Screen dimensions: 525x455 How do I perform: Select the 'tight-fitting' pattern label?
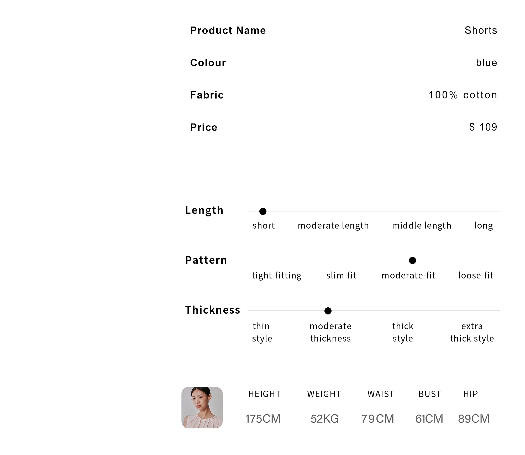click(277, 275)
